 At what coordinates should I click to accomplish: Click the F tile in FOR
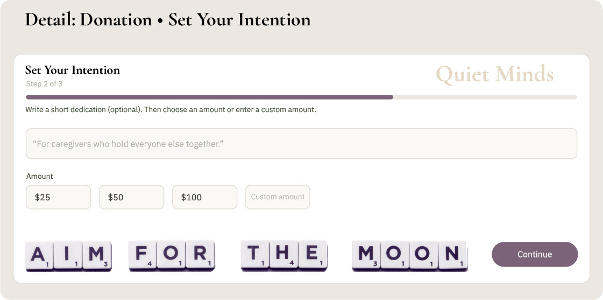coord(143,255)
